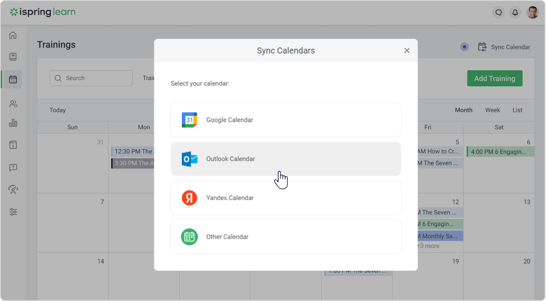Image resolution: width=546 pixels, height=301 pixels.
Task: Switch to Month view
Action: click(463, 110)
